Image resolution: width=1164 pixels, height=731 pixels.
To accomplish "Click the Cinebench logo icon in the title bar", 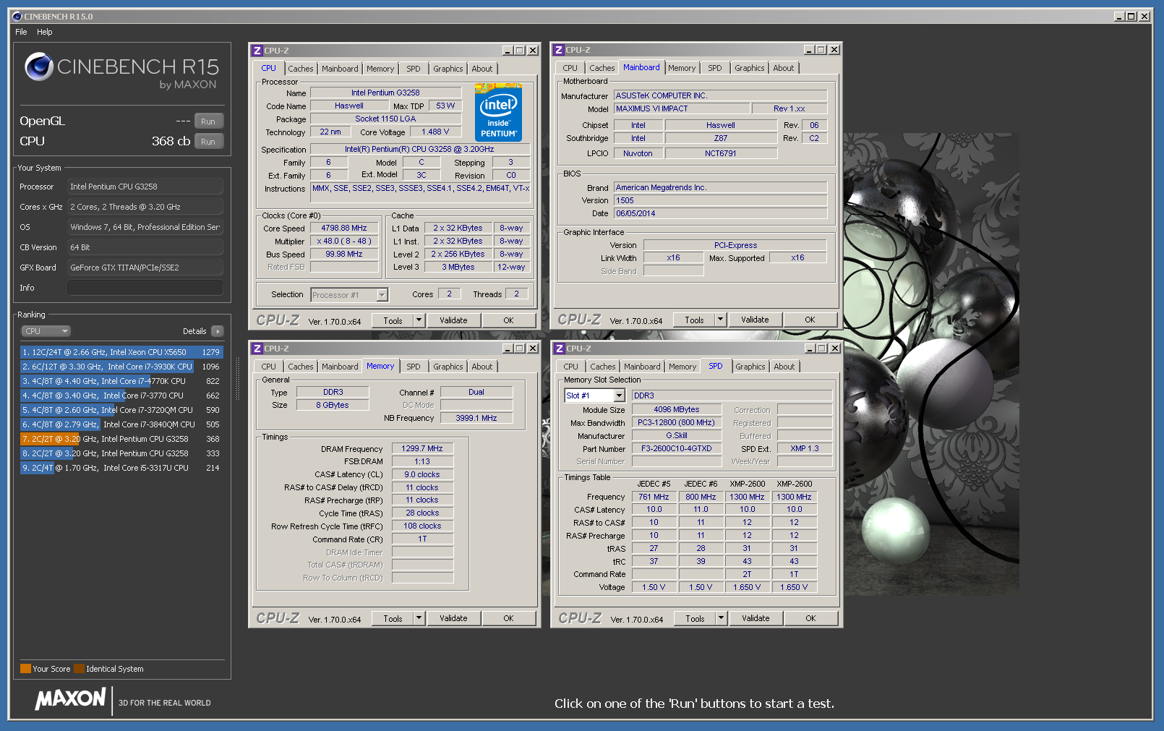I will (17, 16).
